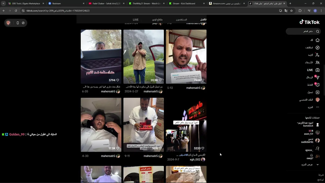This screenshot has height=183, width=325.
Task: Click the TikTok logo in the sidebar
Action: pyautogui.click(x=309, y=22)
